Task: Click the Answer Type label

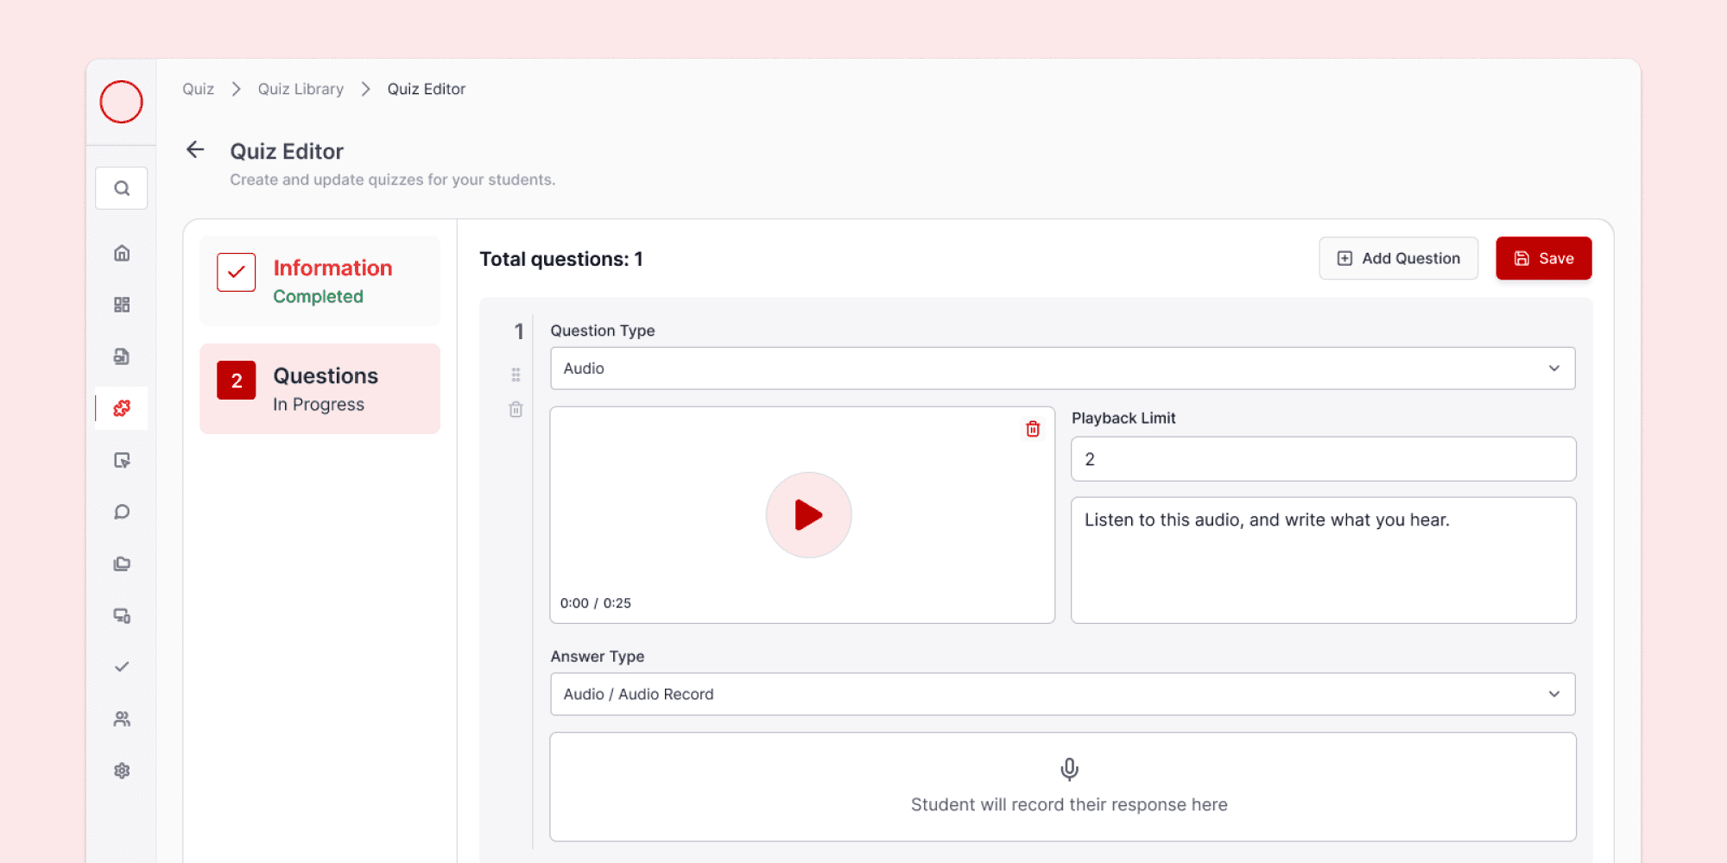Action: click(x=598, y=657)
